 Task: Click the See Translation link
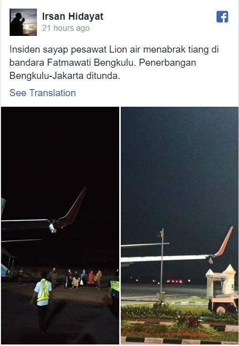[x=42, y=93]
